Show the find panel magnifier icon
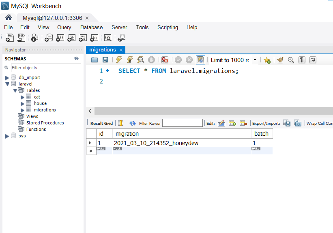 tap(291, 60)
